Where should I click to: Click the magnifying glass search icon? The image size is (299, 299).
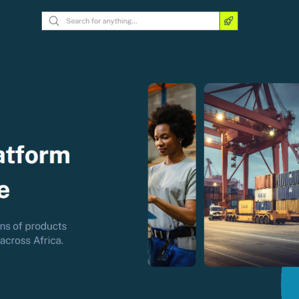[x=54, y=21]
